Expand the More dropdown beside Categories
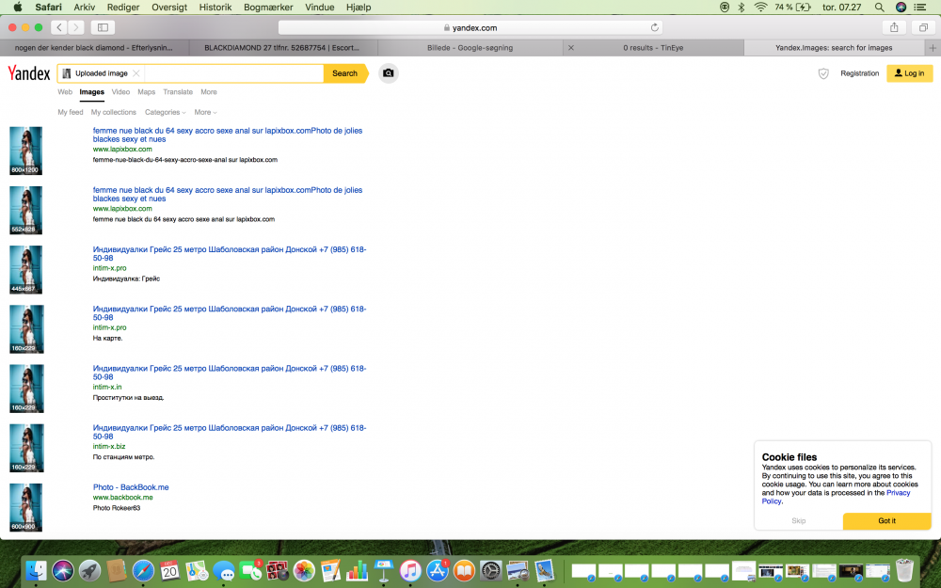 tap(205, 112)
